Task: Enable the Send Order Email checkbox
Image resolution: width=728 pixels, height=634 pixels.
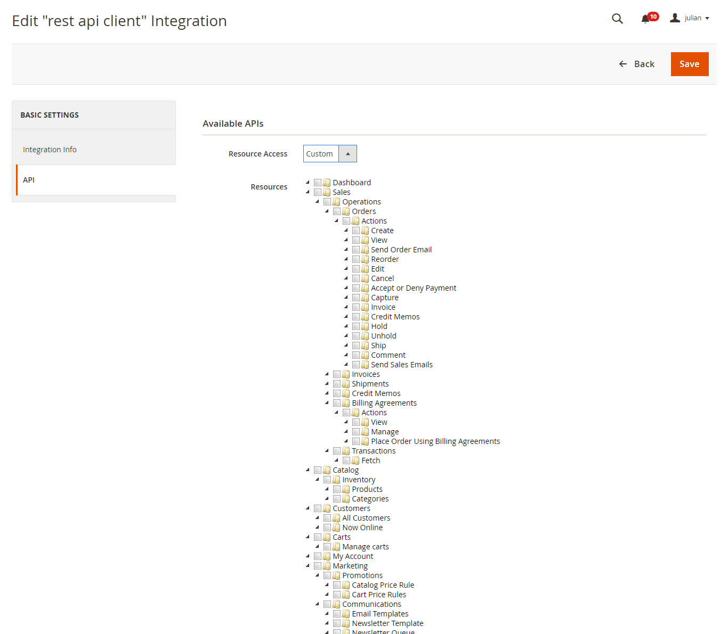Action: point(356,250)
